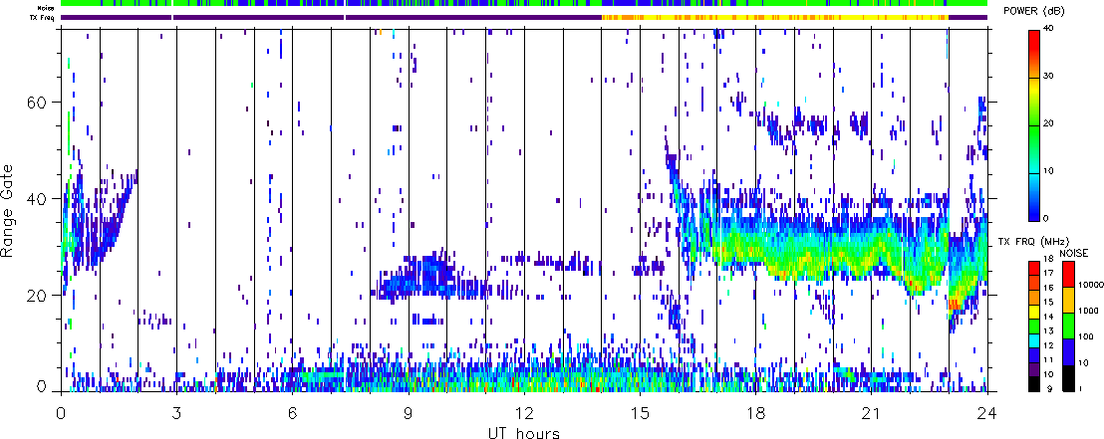The height and width of the screenshot is (439, 1104).
Task: Click the "UT hours" x-axis title
Action: (x=524, y=432)
